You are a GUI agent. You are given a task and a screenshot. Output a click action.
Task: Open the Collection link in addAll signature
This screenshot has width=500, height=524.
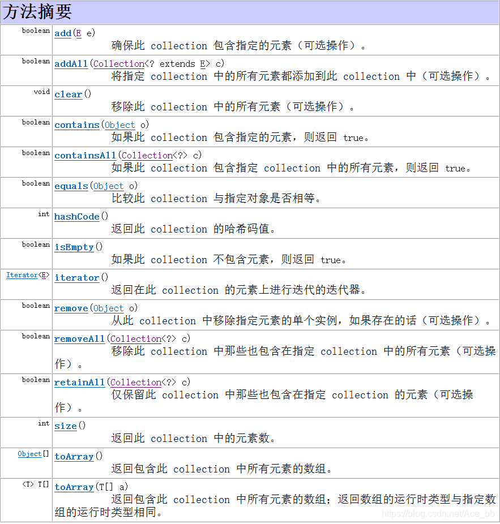click(118, 64)
